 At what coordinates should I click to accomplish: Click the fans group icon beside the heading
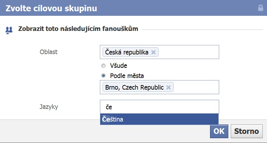9,30
